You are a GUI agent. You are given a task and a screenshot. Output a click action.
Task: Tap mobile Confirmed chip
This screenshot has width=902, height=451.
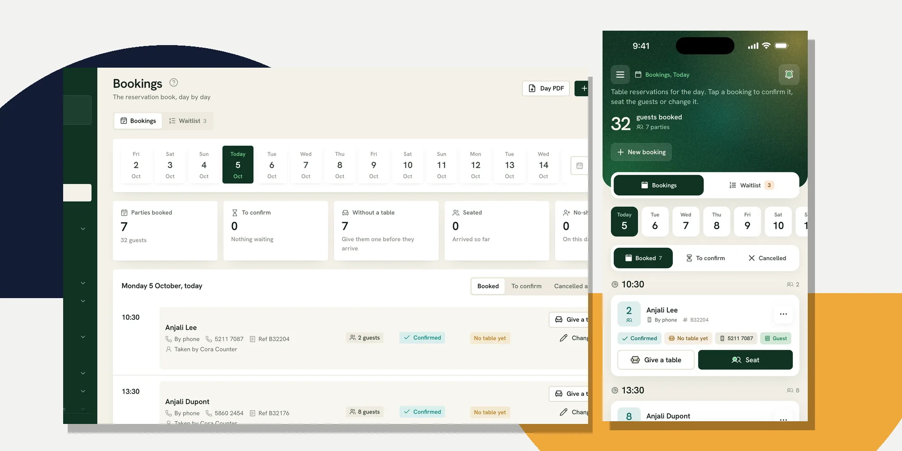point(640,338)
